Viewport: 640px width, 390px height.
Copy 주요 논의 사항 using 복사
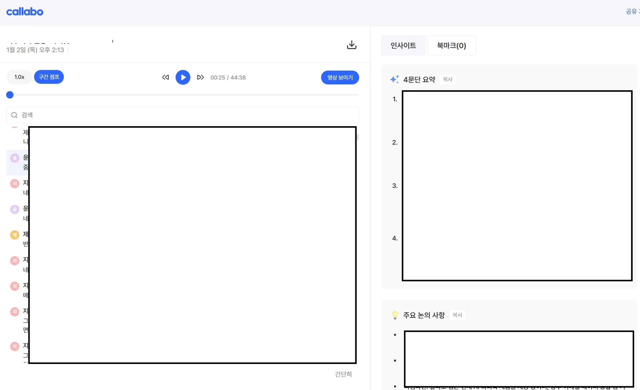pos(457,315)
